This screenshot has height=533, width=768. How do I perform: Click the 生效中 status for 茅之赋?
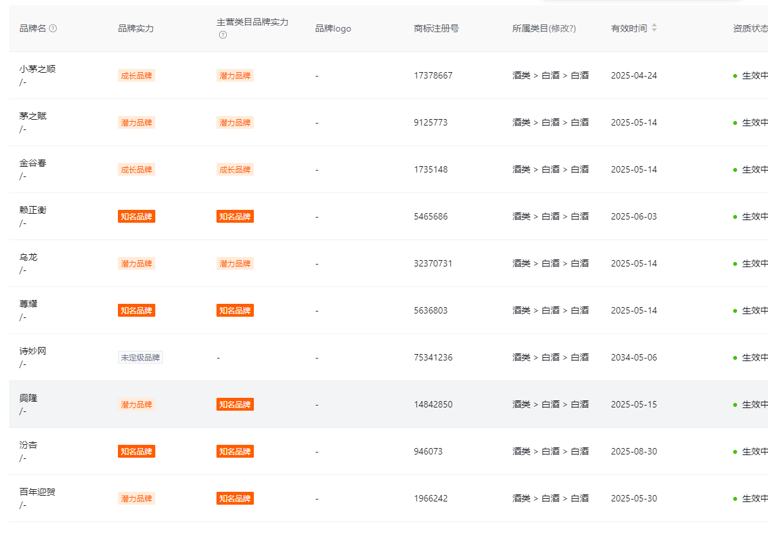click(754, 122)
